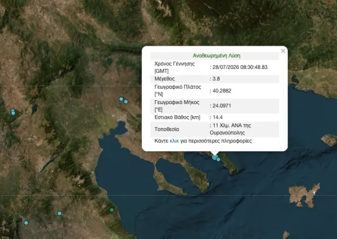Click the magnitude value 3.8
The height and width of the screenshot is (239, 337).
click(215, 79)
